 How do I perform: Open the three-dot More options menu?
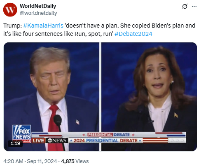[194, 6]
